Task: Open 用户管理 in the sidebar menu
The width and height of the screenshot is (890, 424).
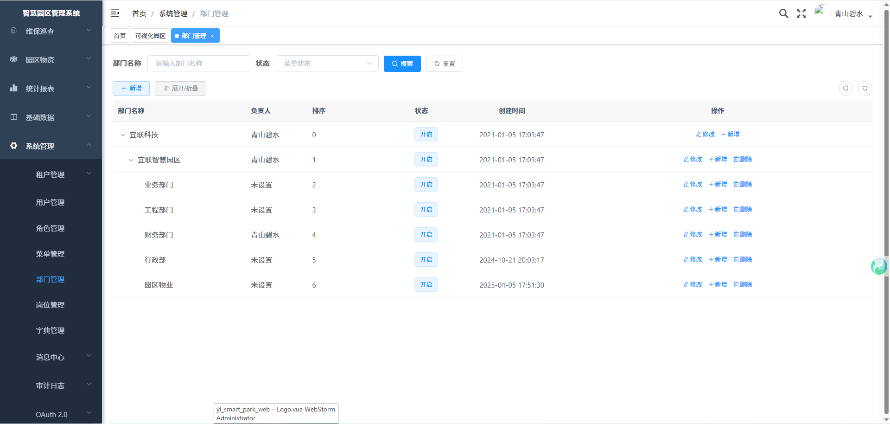Action: coord(50,202)
